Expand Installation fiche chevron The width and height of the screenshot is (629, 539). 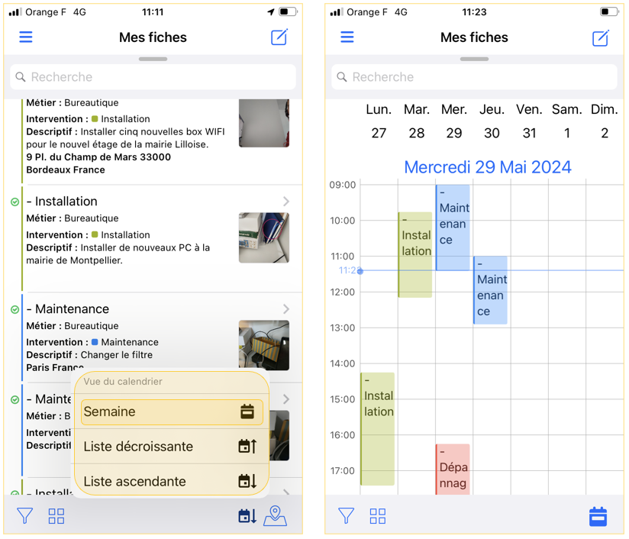pos(286,202)
